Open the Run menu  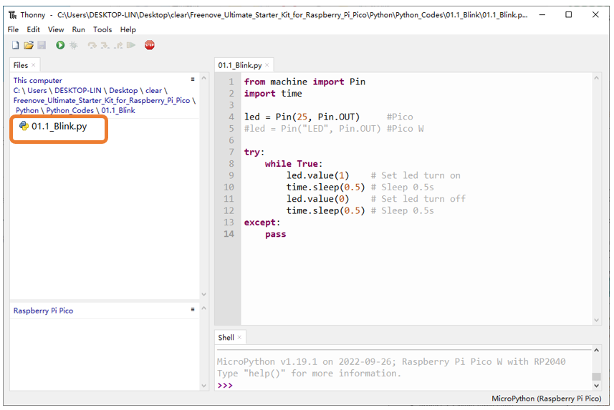pyautogui.click(x=78, y=30)
